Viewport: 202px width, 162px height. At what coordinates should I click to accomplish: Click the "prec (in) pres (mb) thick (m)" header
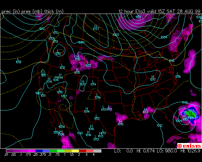pos(32,11)
